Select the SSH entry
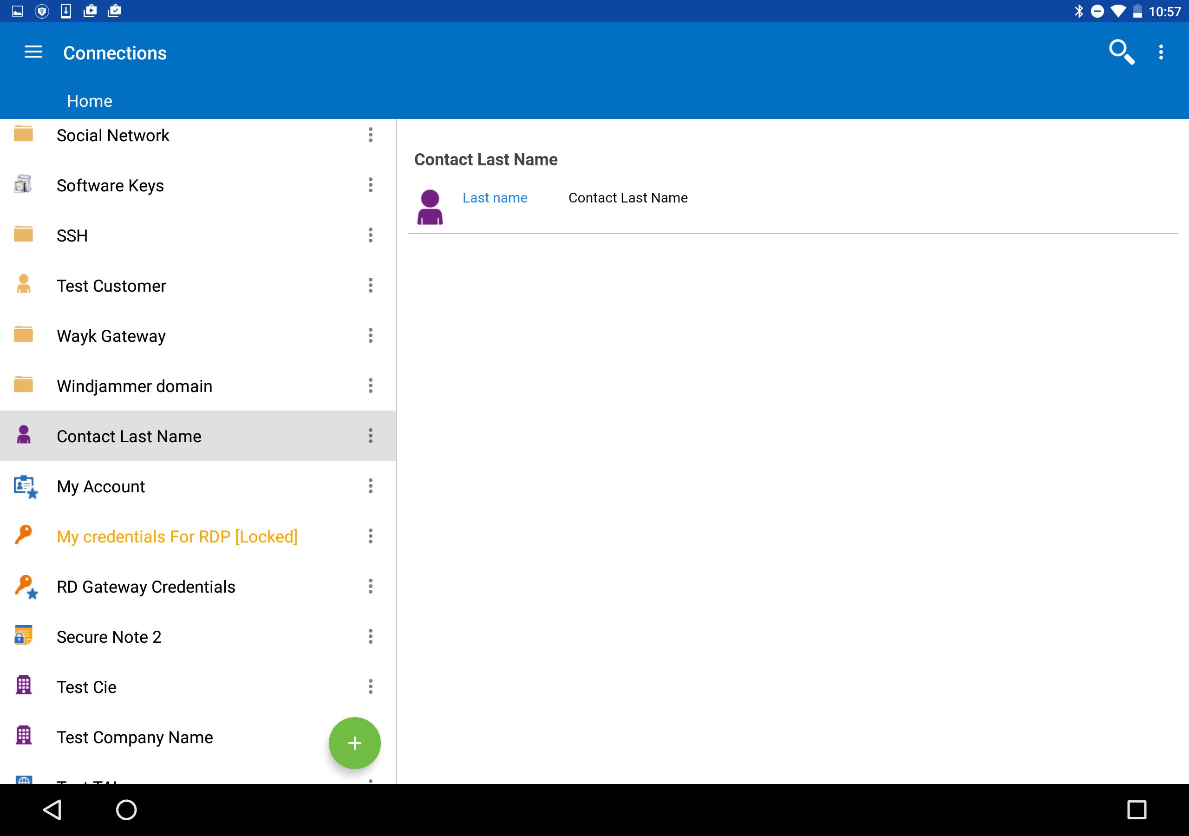Viewport: 1189px width, 836px height. 198,235
